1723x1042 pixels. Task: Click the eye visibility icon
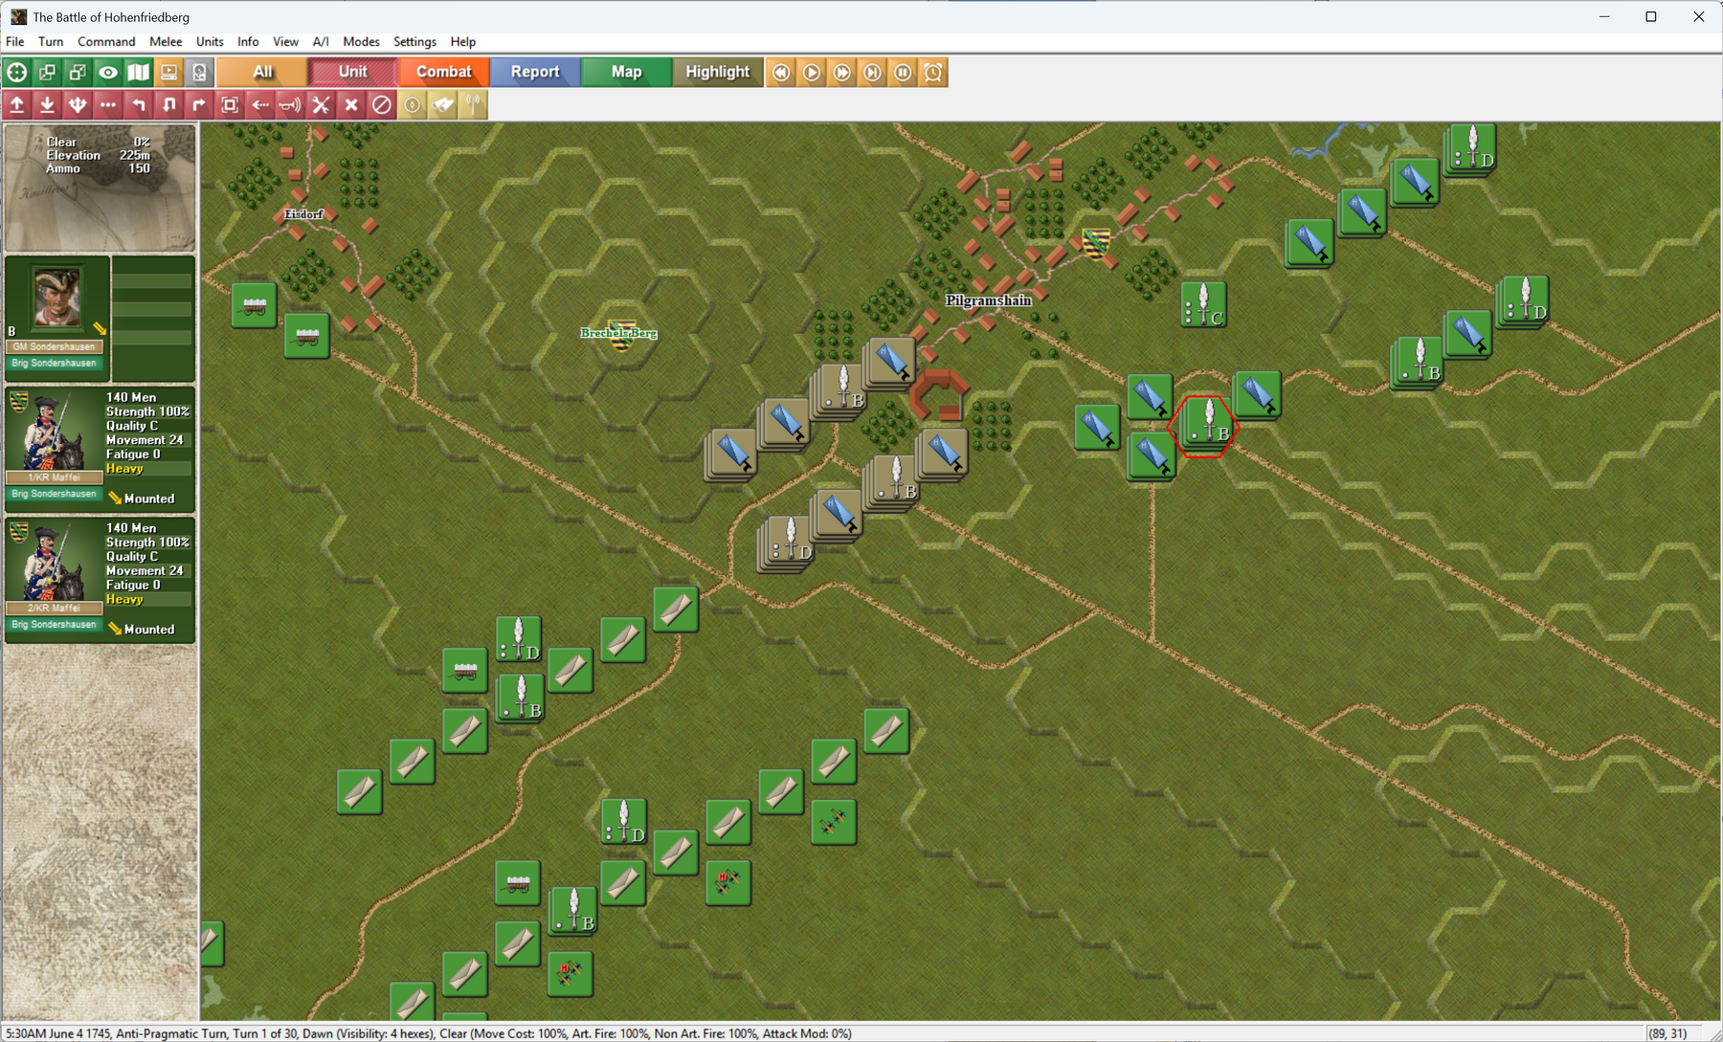pyautogui.click(x=108, y=73)
